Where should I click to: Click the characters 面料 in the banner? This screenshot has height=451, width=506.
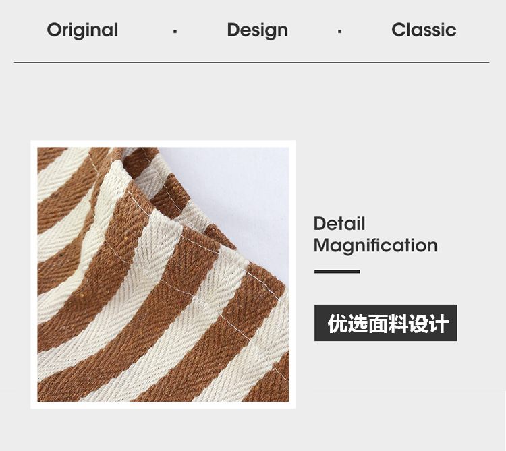[388, 324]
